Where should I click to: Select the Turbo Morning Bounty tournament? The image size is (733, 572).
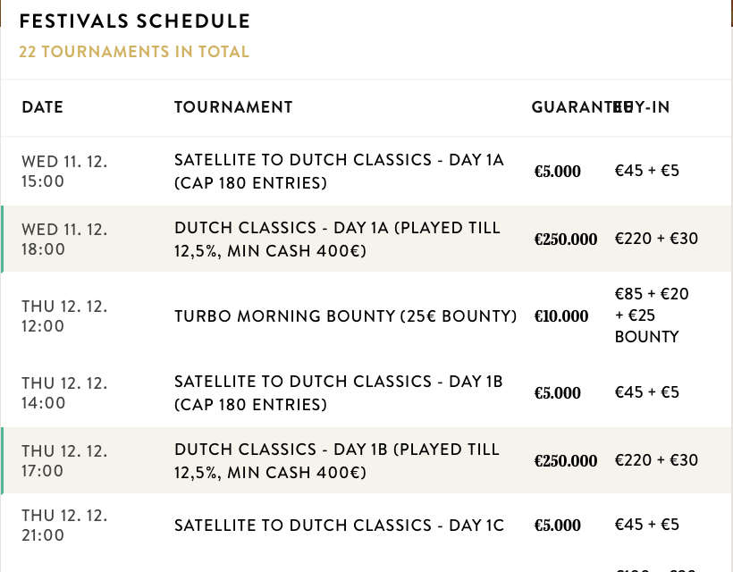345,315
